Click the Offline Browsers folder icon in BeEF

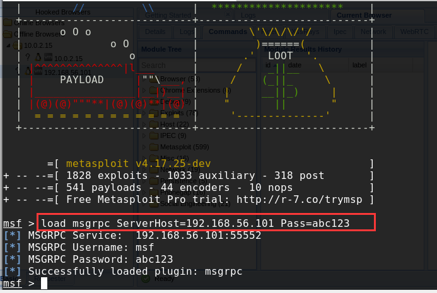click(8, 34)
